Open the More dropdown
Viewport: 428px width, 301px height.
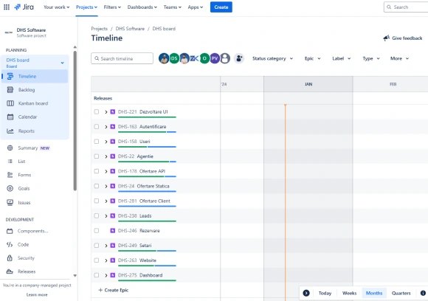(x=400, y=58)
